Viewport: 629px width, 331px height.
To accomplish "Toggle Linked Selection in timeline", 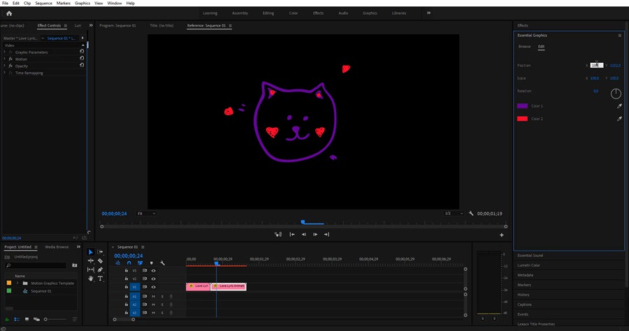I will pyautogui.click(x=140, y=263).
